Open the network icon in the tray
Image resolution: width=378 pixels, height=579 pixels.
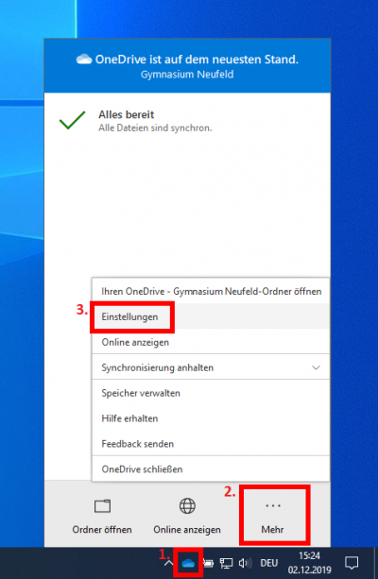[x=226, y=563]
